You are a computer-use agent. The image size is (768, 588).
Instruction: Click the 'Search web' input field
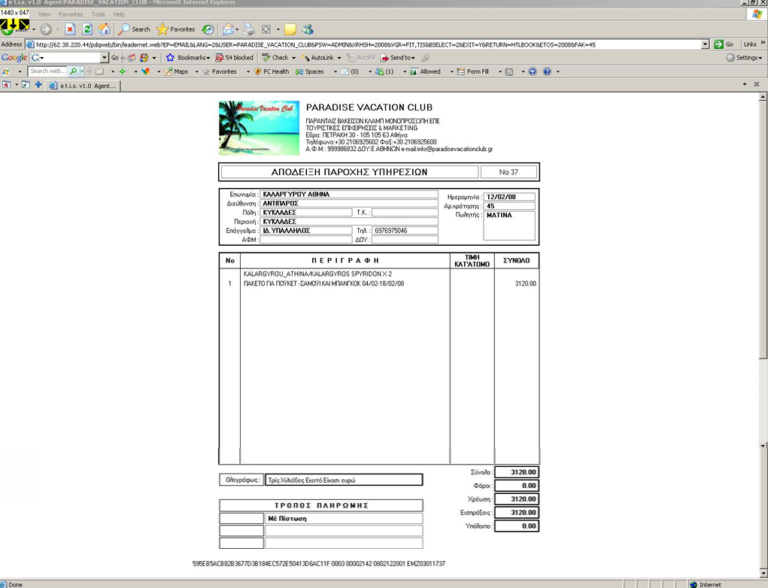pos(48,71)
